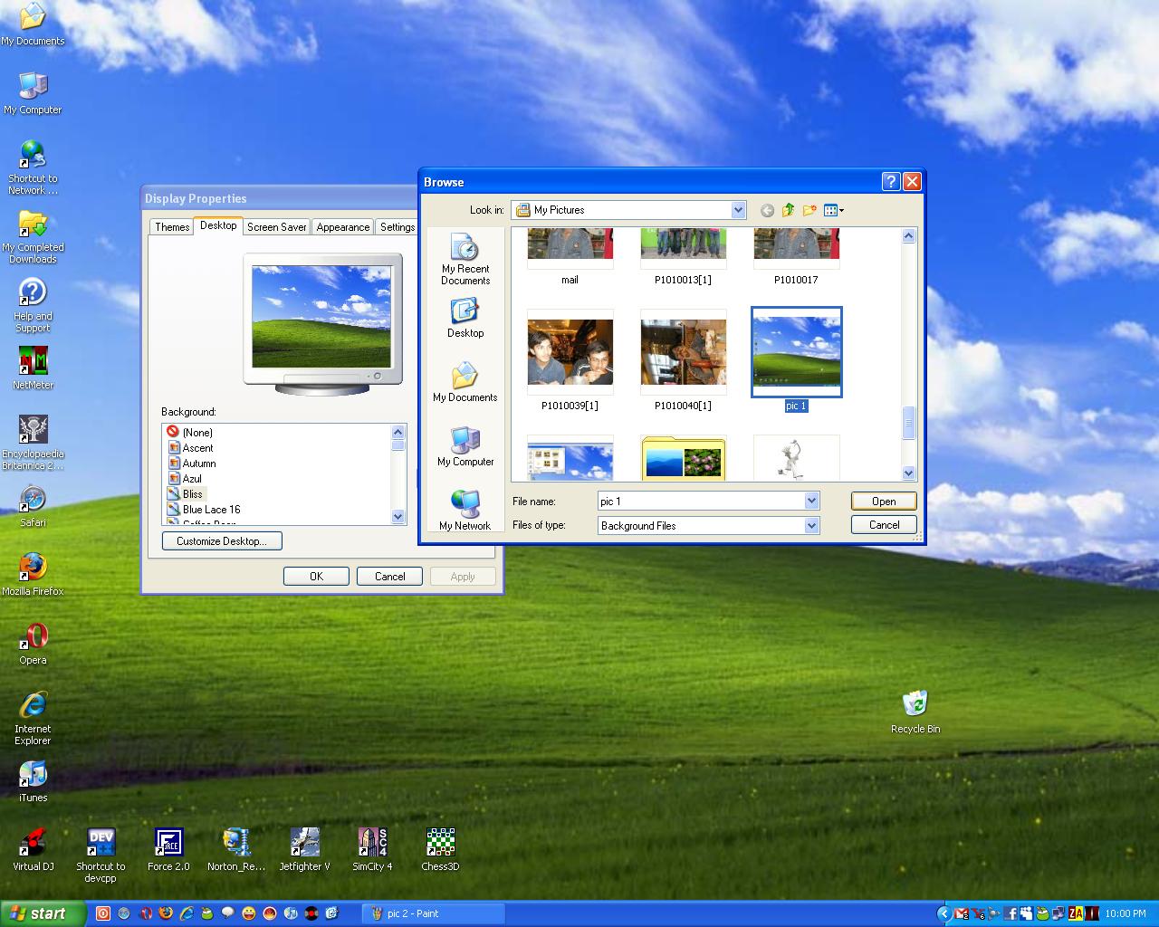Open Recycle Bin on desktop
The width and height of the screenshot is (1159, 927).
coord(915,712)
